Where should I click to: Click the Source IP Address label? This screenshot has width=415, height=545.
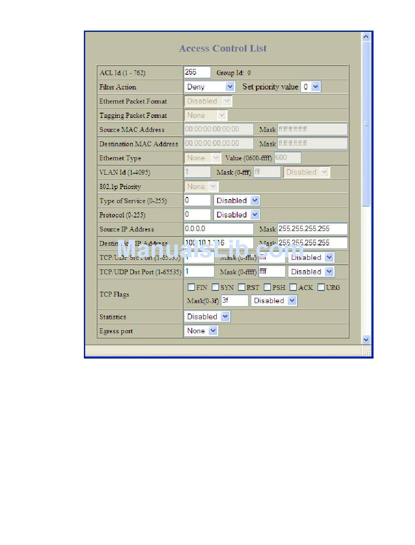(x=127, y=229)
